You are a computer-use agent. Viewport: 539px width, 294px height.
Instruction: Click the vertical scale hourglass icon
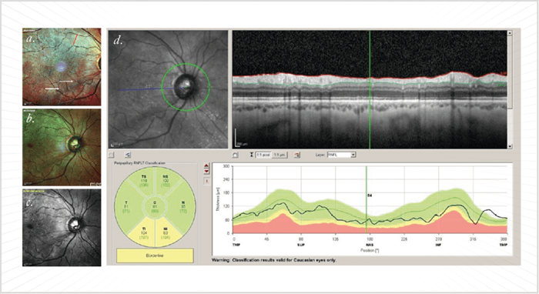click(252, 155)
